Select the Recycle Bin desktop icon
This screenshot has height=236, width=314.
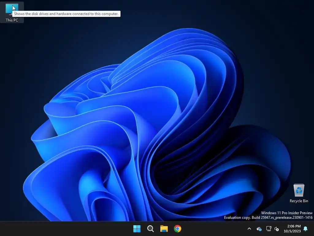299,193
